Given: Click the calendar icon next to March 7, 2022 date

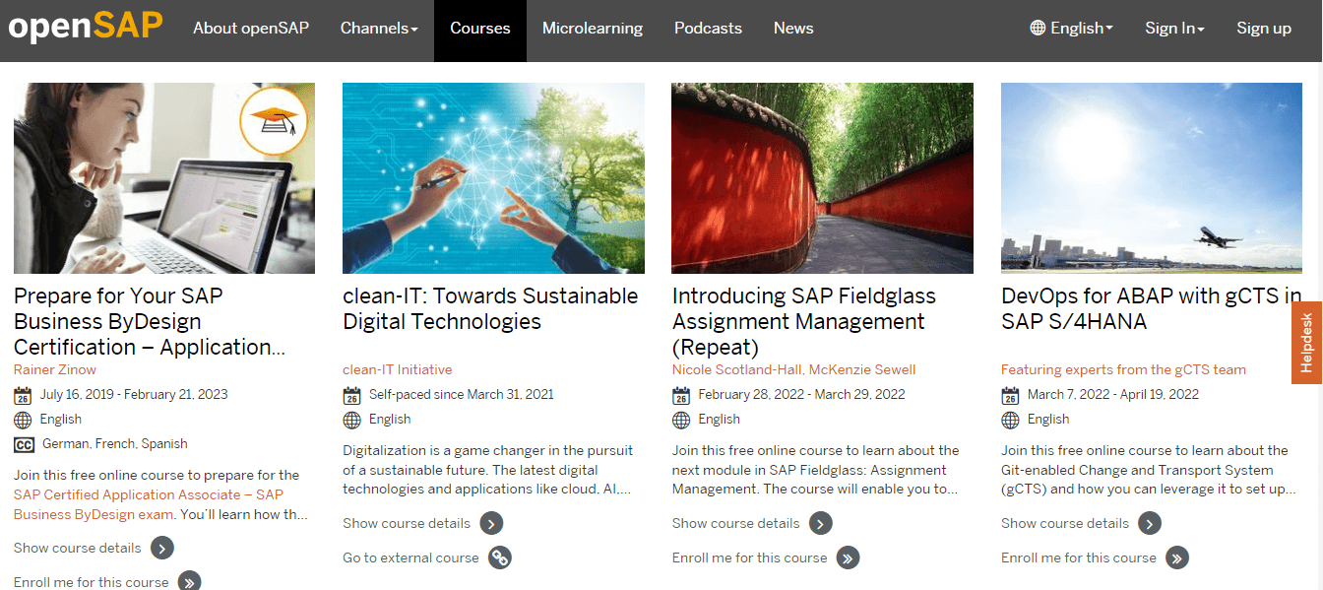Looking at the screenshot, I should (x=1010, y=395).
